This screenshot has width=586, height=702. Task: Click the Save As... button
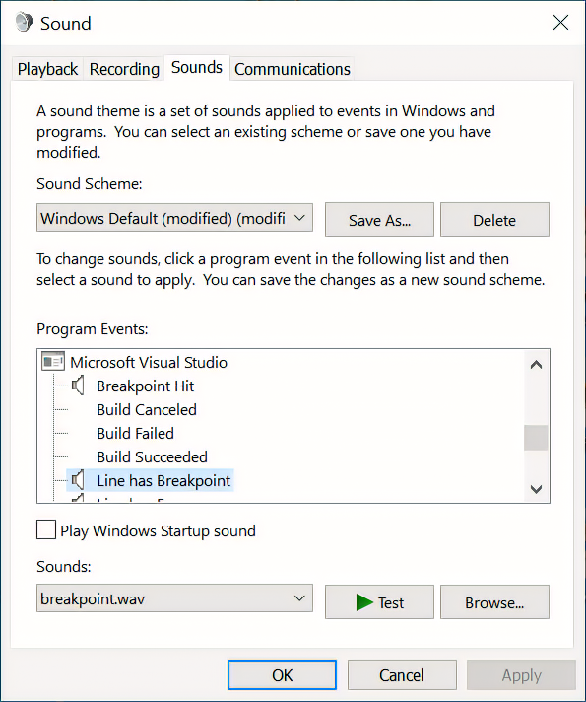point(379,219)
